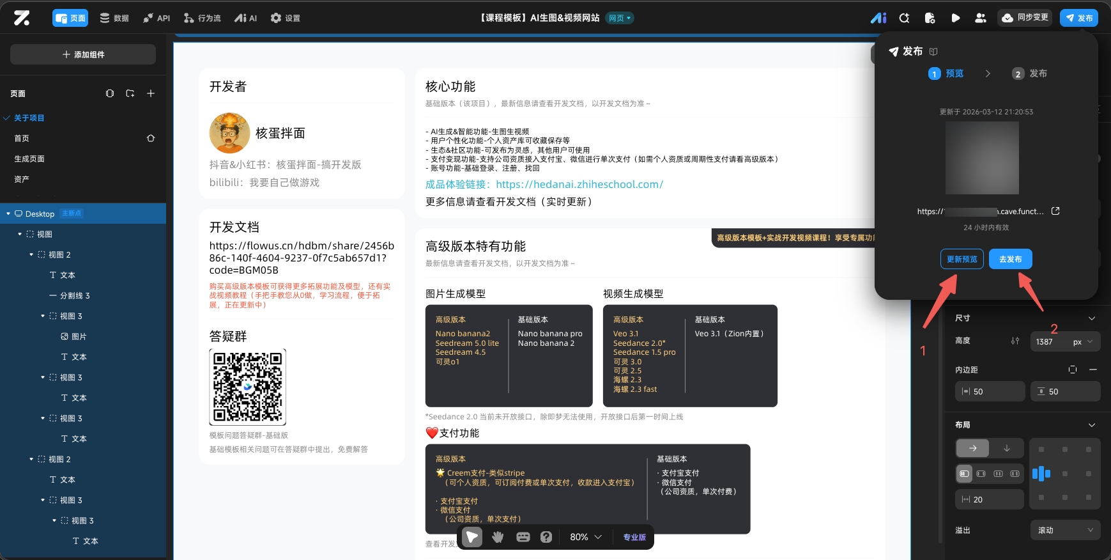
Task: Open the zoom 80% dropdown
Action: tap(586, 537)
